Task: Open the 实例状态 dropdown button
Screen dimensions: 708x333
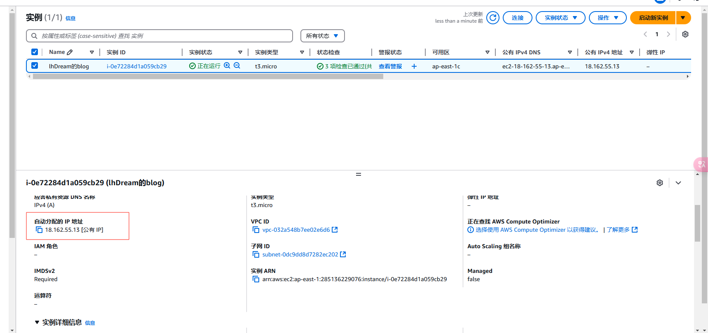Action: [x=560, y=18]
